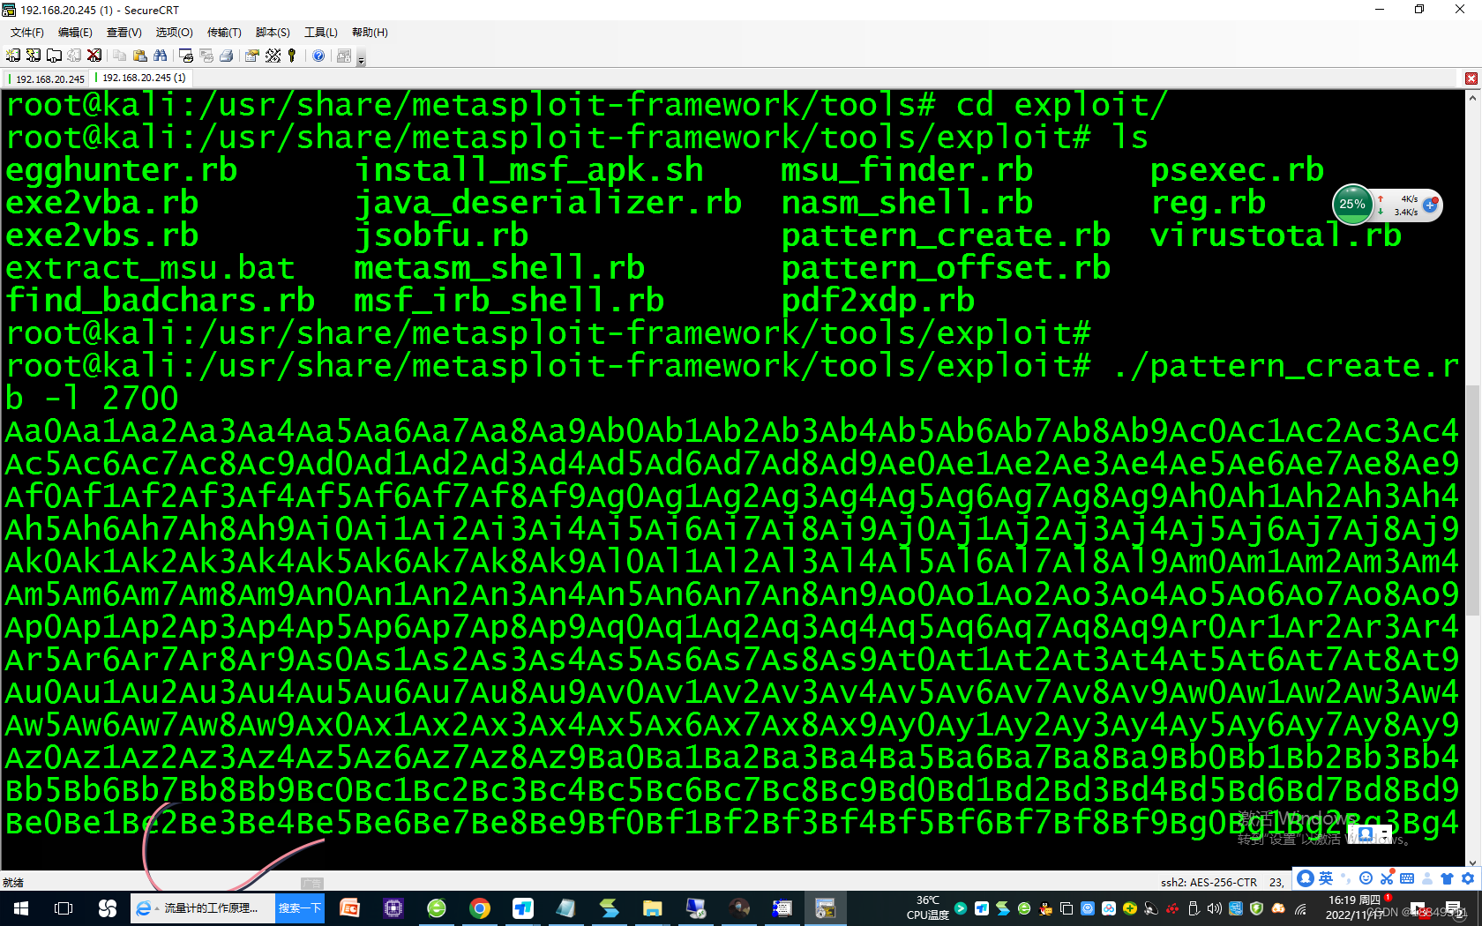Click the Paste clipboard toolbar icon
This screenshot has width=1482, height=926.
point(140,56)
